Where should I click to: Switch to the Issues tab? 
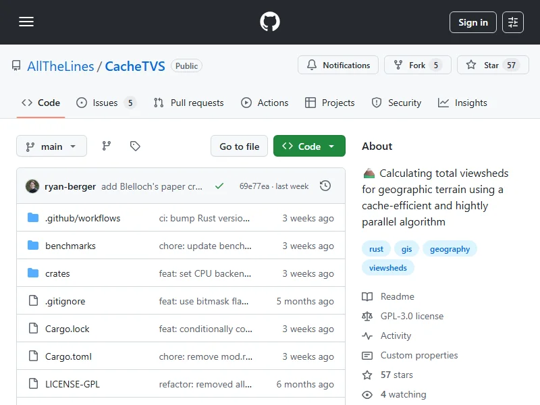(105, 103)
